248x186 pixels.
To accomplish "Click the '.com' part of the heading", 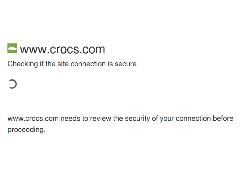I will [x=92, y=50].
